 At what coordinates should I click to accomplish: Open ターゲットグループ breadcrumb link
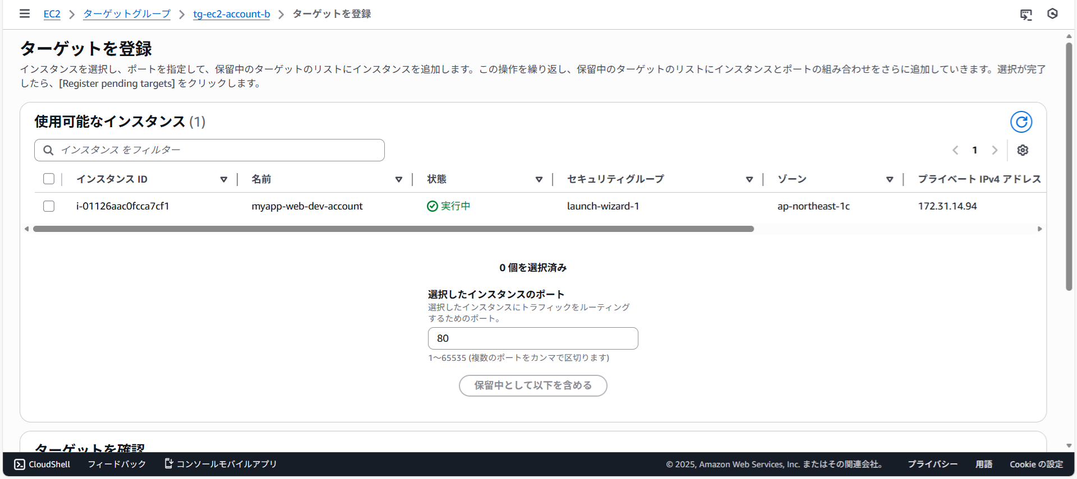pos(127,14)
